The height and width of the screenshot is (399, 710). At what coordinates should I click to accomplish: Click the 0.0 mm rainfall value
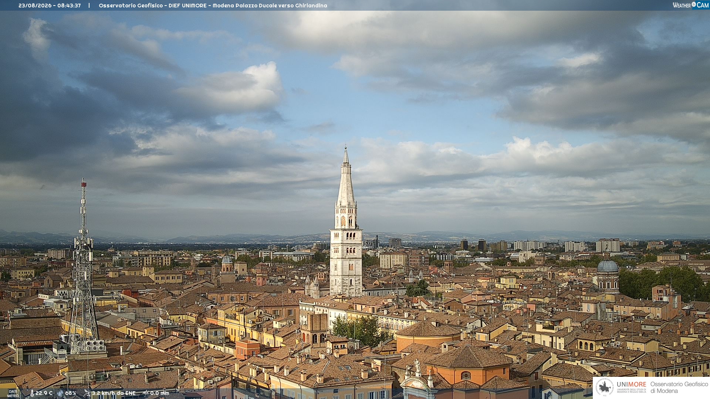160,393
